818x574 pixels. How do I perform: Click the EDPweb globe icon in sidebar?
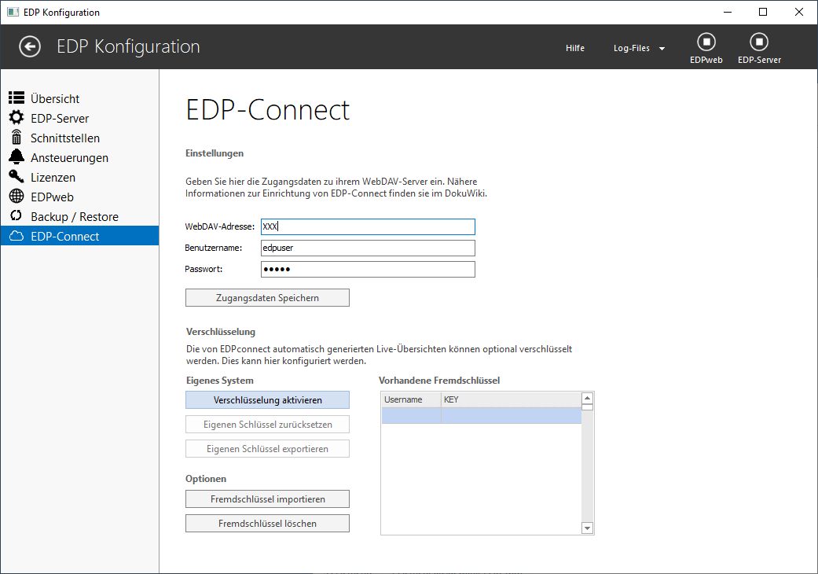click(17, 197)
